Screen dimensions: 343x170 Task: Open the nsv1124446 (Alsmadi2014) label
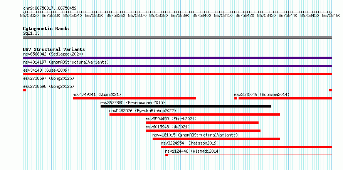click(x=193, y=151)
